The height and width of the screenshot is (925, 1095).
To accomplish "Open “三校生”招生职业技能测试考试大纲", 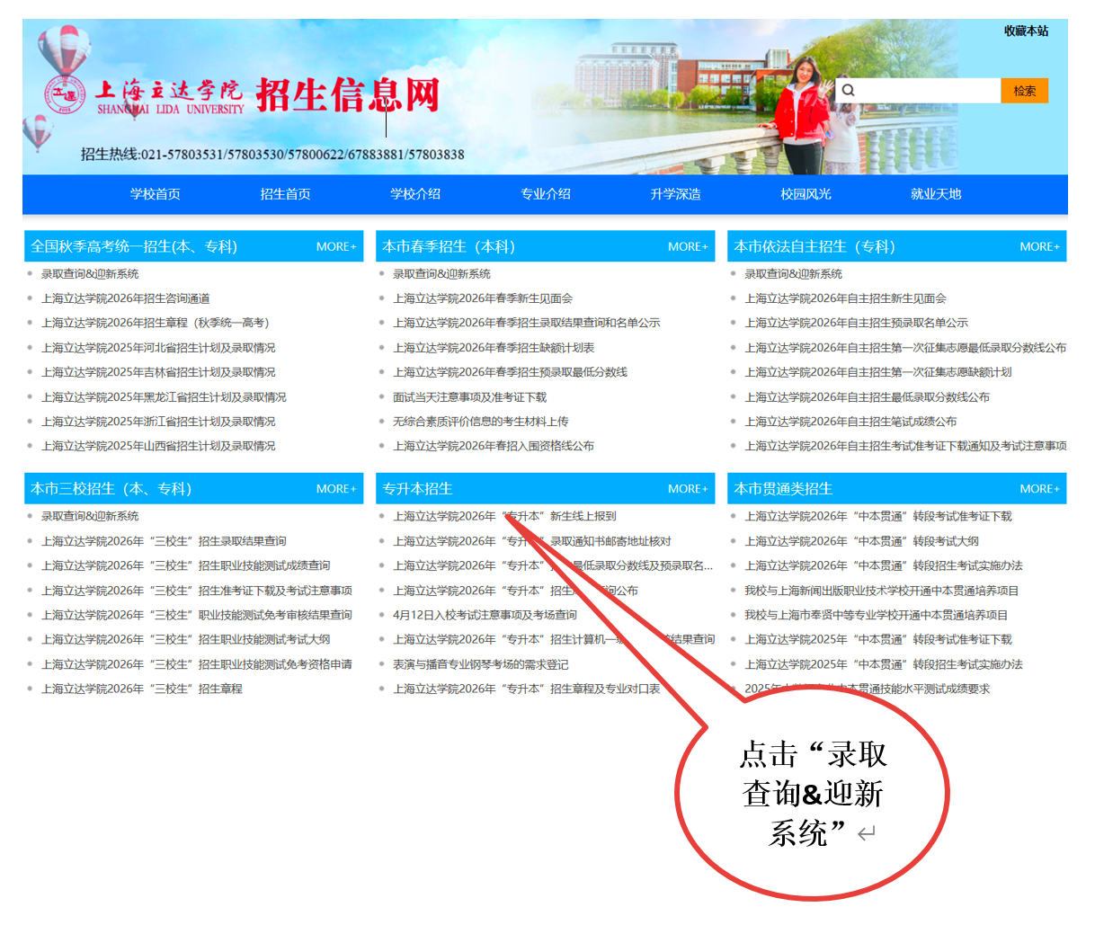I will [x=186, y=639].
